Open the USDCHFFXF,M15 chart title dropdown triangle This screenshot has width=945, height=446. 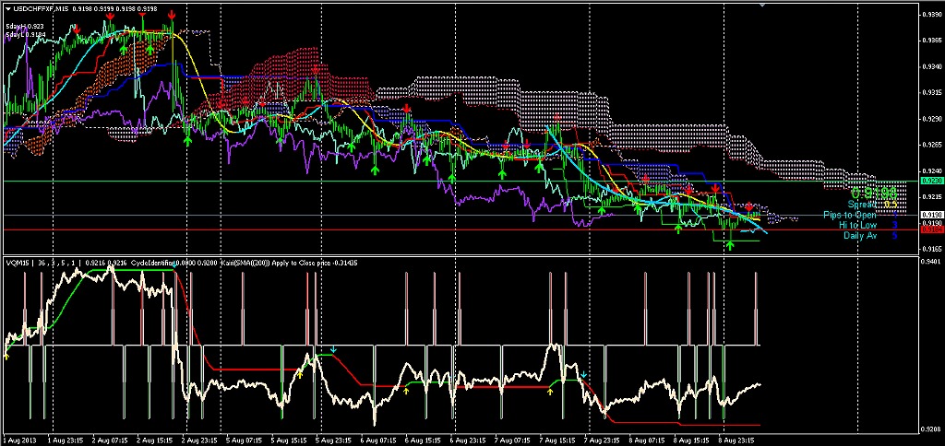click(x=7, y=8)
